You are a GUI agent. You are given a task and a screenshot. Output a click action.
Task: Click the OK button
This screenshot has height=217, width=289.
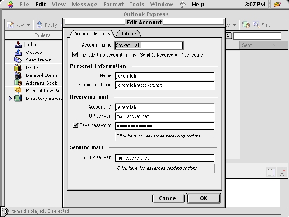tap(204, 198)
